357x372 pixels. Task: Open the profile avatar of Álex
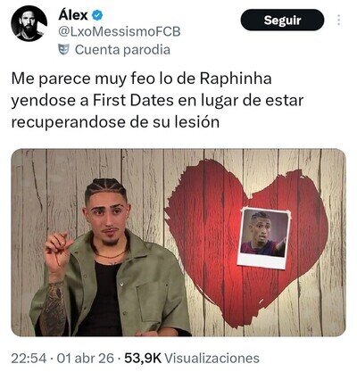(29, 23)
